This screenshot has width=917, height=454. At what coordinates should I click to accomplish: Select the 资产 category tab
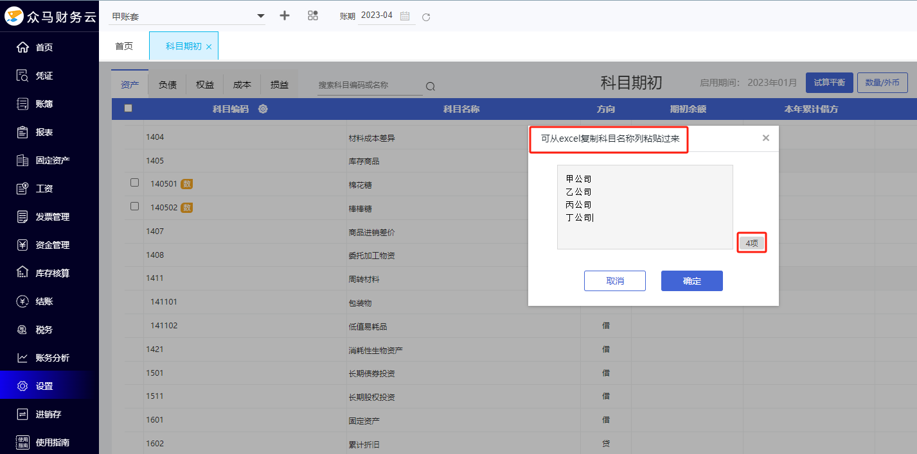(130, 85)
